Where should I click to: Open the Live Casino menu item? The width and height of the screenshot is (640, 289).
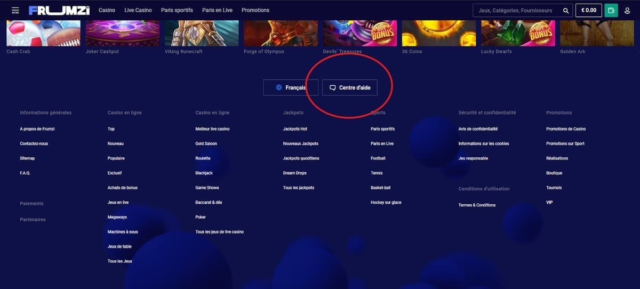tap(138, 10)
